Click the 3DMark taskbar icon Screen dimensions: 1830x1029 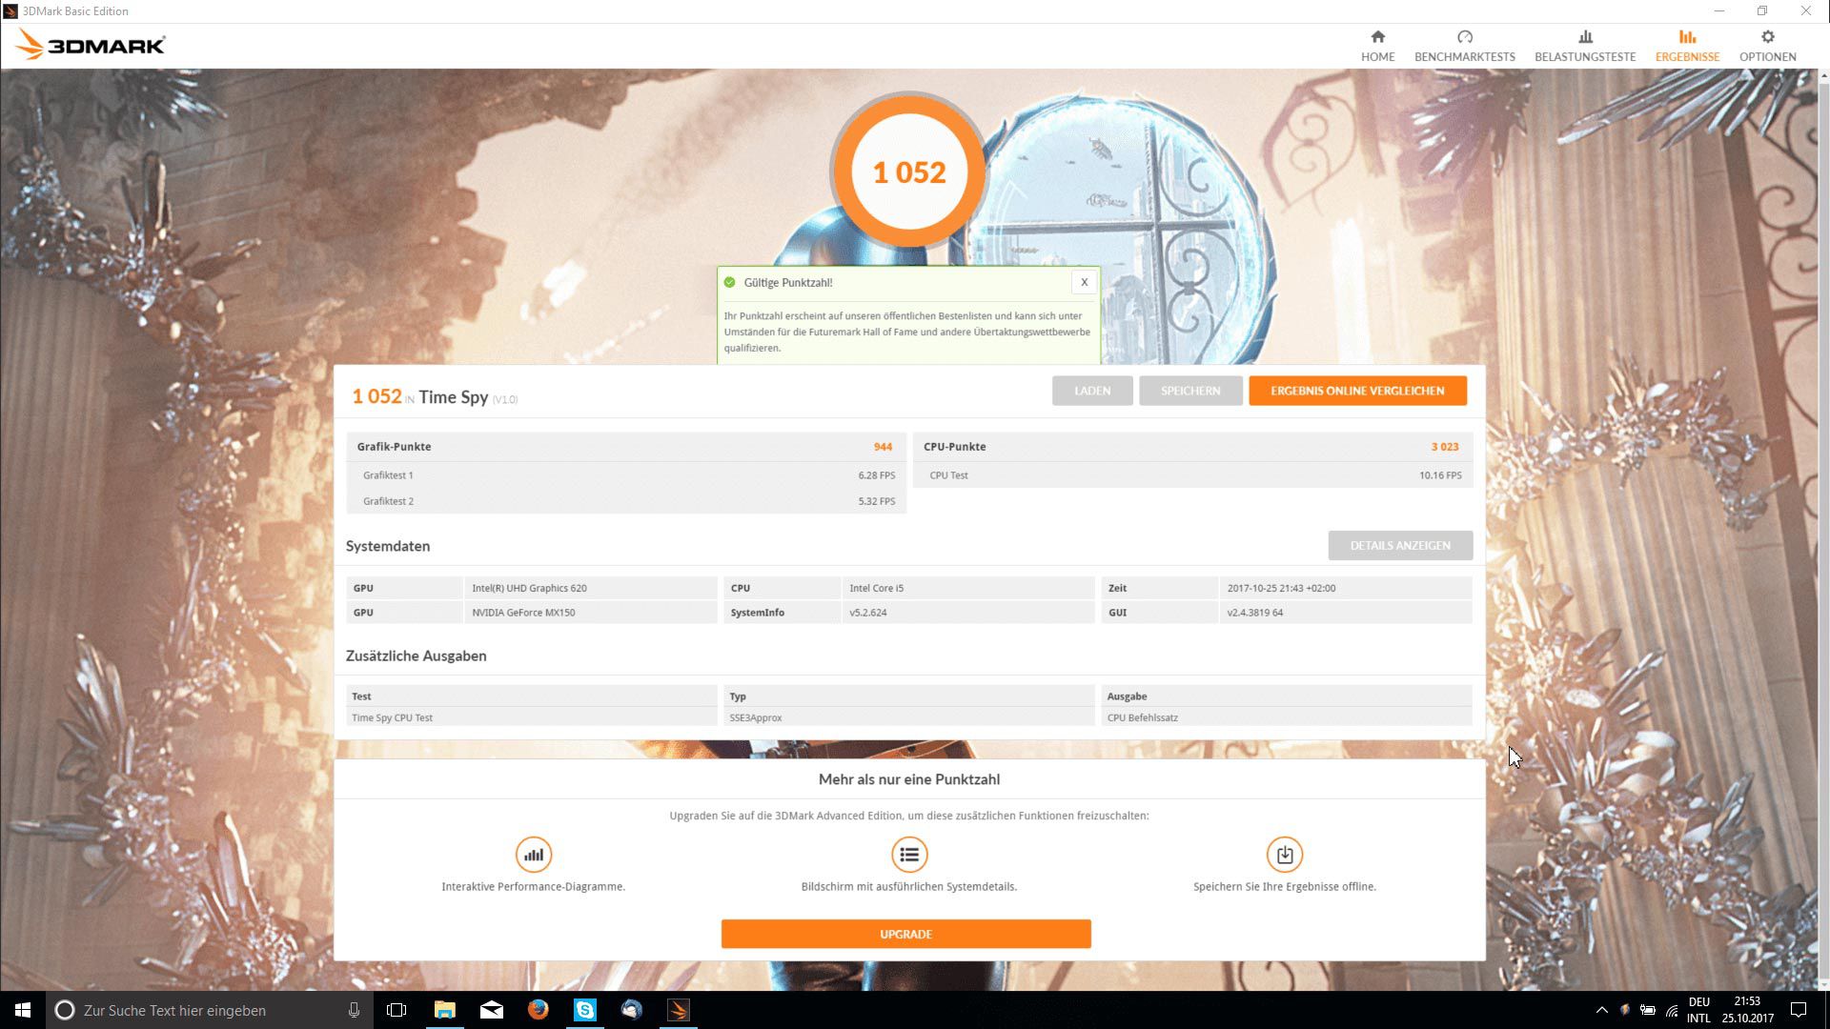[679, 1010]
